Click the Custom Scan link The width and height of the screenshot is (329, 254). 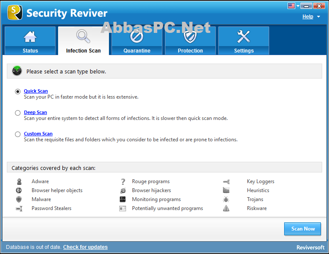38,134
